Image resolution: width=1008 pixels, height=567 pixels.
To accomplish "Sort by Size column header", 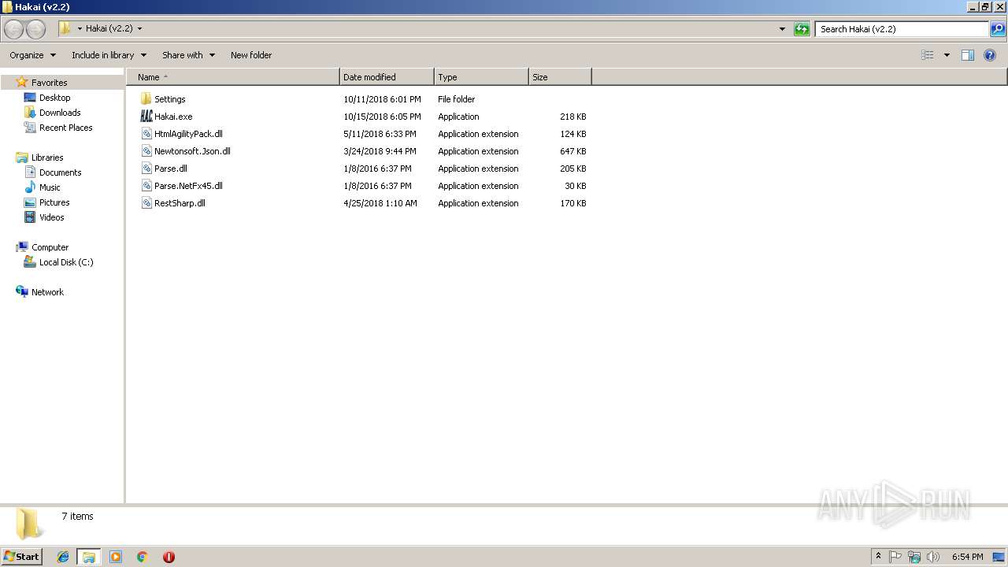I will [x=560, y=77].
